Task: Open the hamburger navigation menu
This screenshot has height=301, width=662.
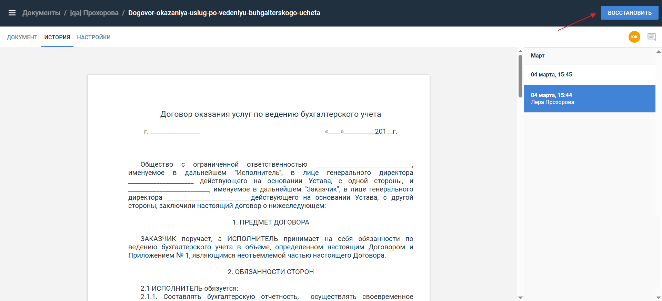Action: click(x=12, y=13)
